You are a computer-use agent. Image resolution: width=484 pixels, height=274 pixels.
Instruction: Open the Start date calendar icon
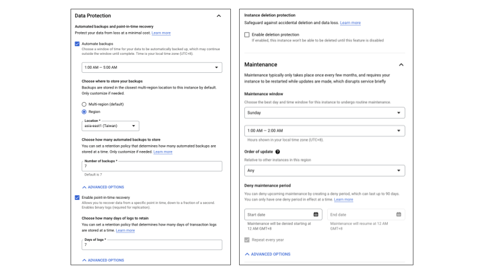(316, 215)
